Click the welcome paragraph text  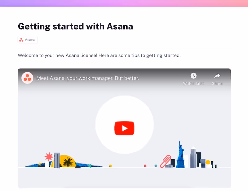pyautogui.click(x=99, y=56)
